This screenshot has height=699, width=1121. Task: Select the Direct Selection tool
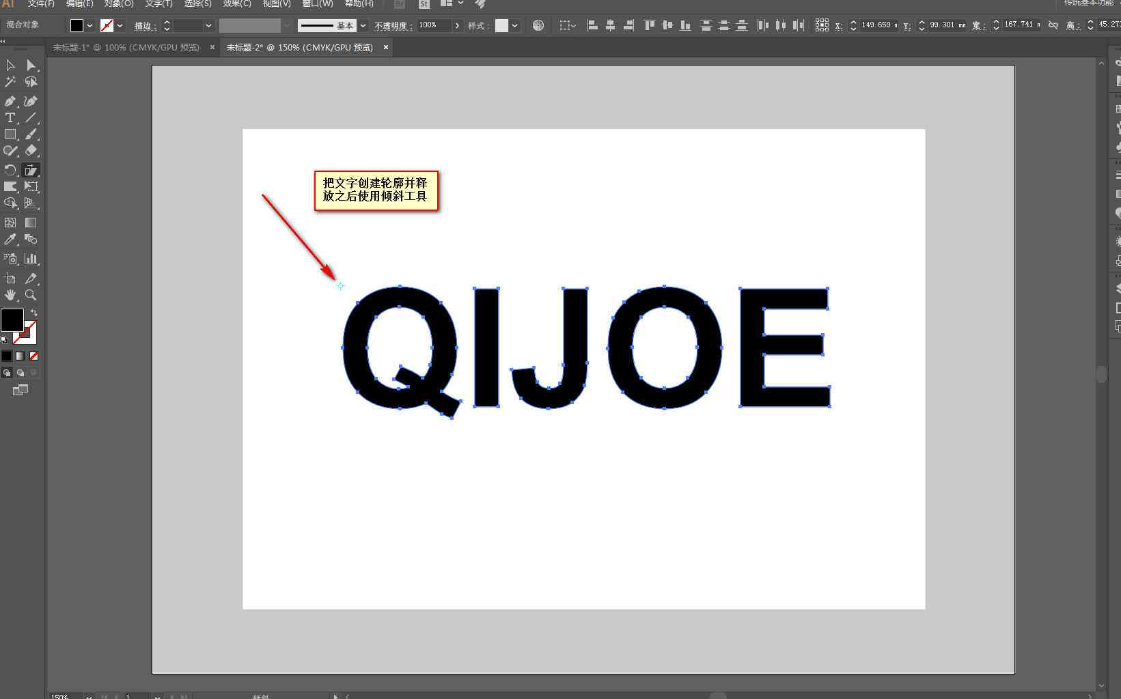31,66
